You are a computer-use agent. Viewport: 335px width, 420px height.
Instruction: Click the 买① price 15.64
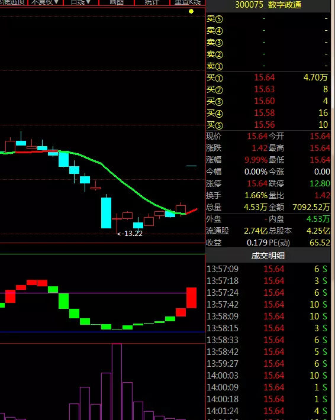(x=264, y=77)
